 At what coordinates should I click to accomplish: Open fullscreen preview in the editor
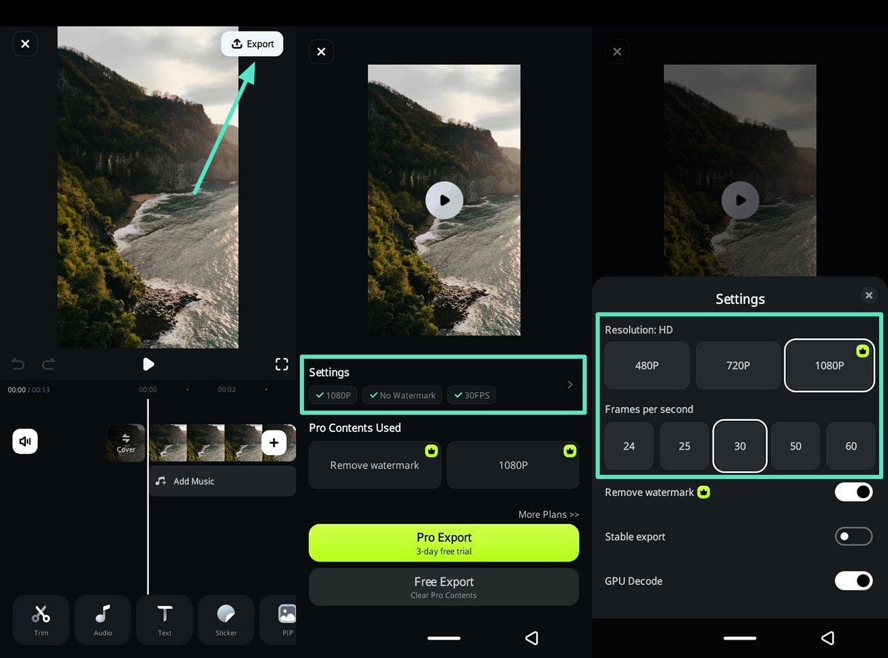[281, 364]
